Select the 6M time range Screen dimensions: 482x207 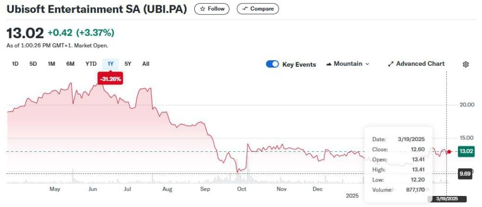[x=70, y=63]
